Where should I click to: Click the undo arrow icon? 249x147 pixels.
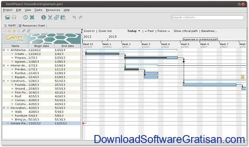coord(74,17)
